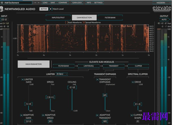Click the Transient Emphasis slider handle 62%
Viewport: 173px width, 125px height.
(x=105, y=95)
